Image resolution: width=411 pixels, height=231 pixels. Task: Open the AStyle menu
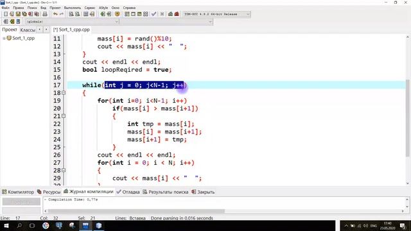103,8
